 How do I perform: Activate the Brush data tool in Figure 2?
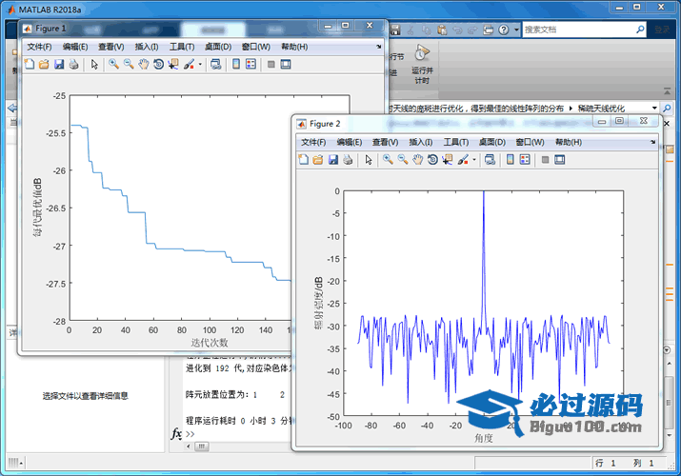[463, 160]
